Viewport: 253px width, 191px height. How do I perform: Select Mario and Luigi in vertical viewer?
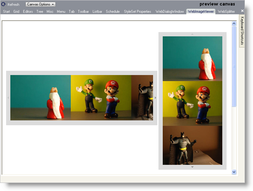(192, 103)
